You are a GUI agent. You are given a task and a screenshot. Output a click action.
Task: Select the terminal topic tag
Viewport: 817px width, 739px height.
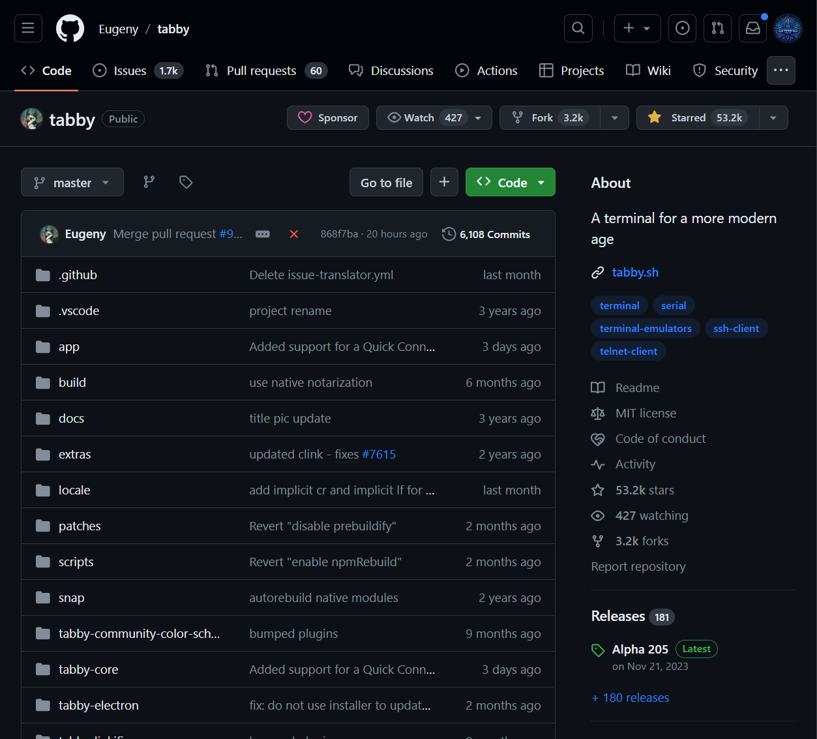tap(619, 305)
